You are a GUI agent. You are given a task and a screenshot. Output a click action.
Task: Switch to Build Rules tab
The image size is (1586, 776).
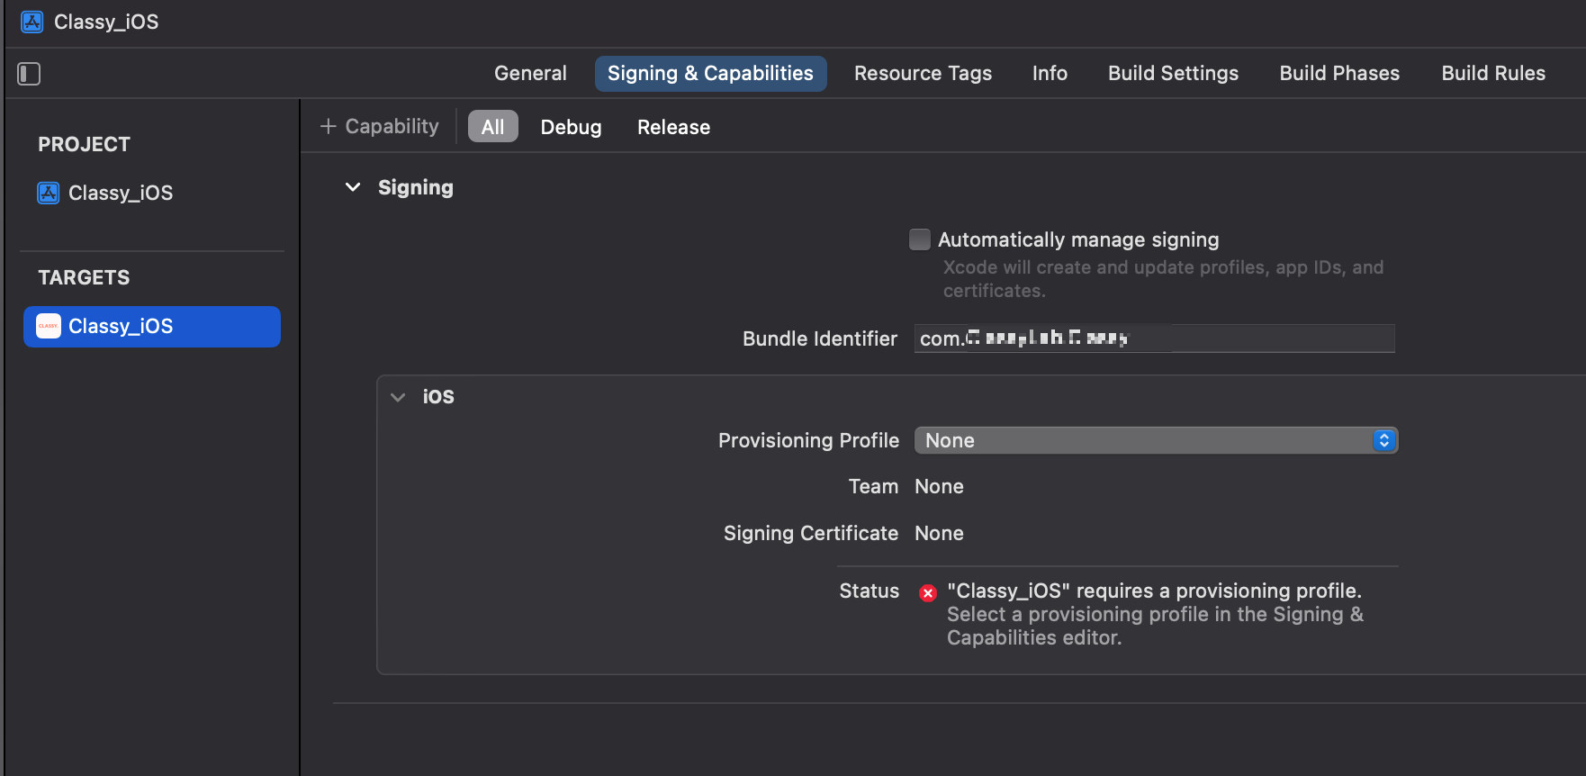1493,74
